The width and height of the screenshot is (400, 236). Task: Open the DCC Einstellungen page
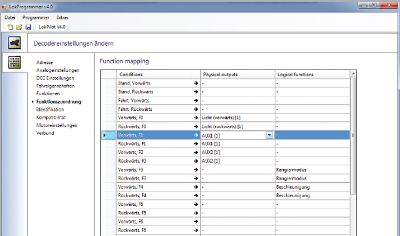[55, 78]
